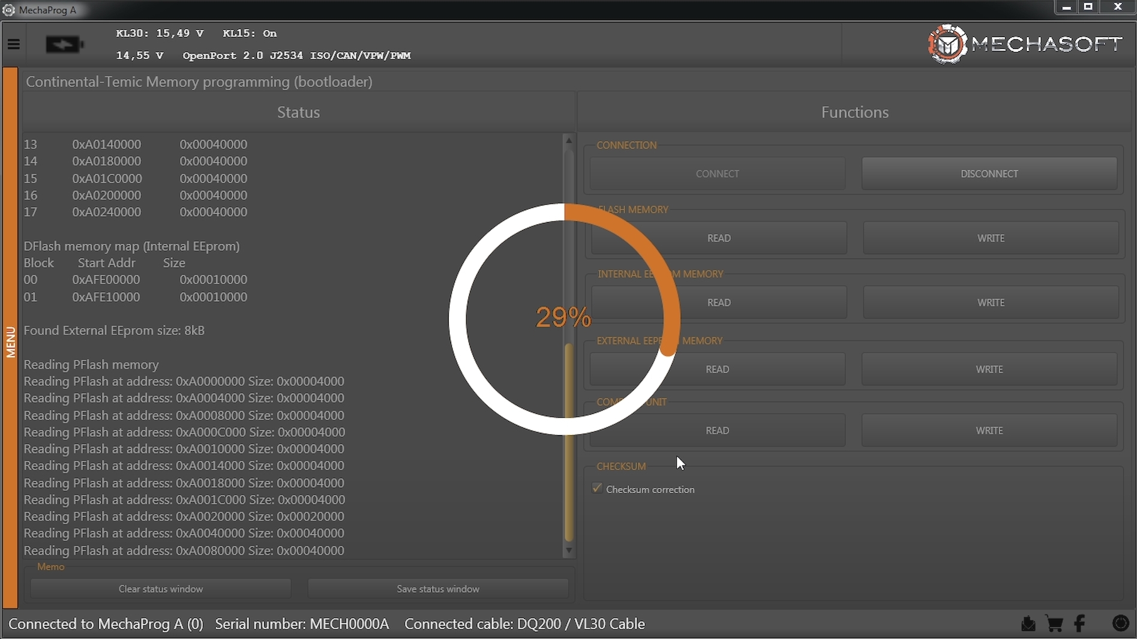
Task: Click DFlash block 01 row 0xAFE10000
Action: coord(136,297)
